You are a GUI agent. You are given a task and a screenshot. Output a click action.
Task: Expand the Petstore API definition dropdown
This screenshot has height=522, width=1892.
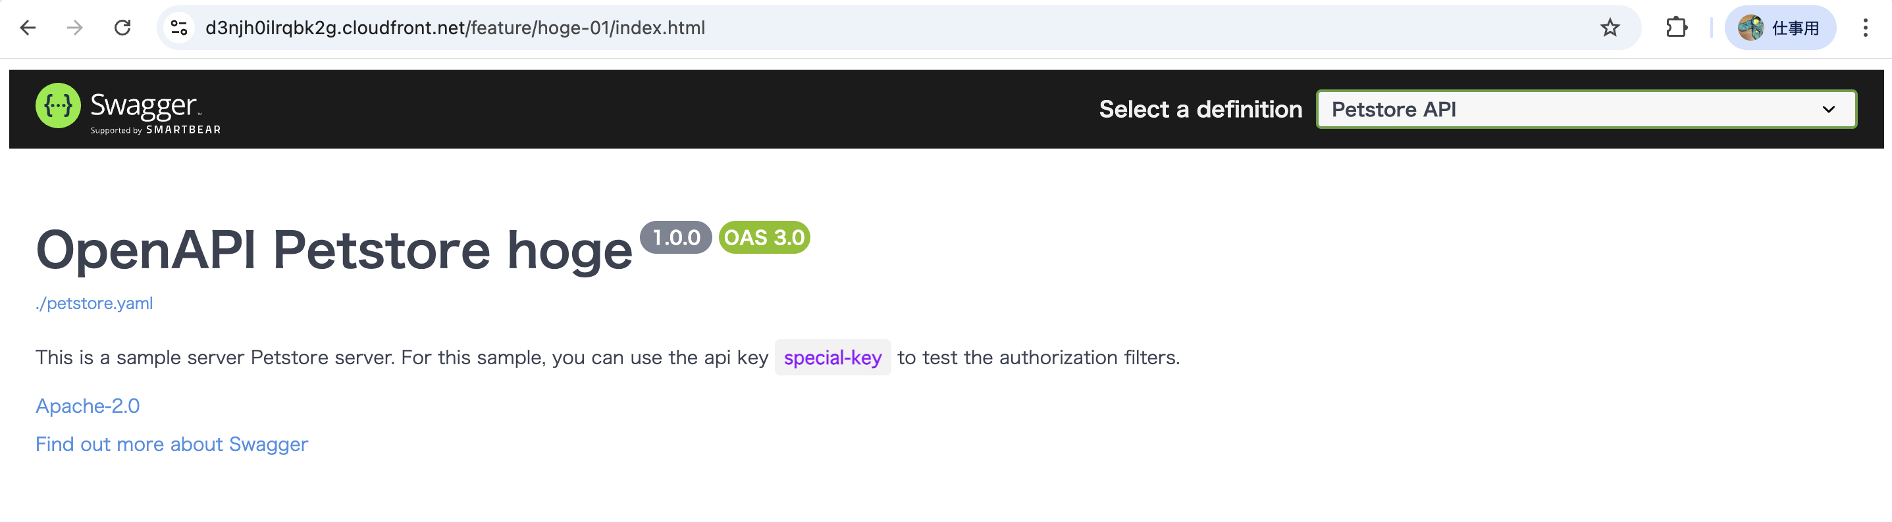pos(1587,109)
